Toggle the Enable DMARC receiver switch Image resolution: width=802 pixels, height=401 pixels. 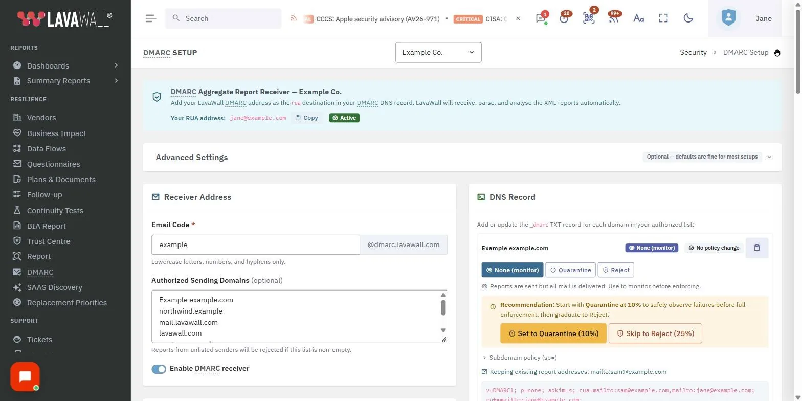click(159, 369)
